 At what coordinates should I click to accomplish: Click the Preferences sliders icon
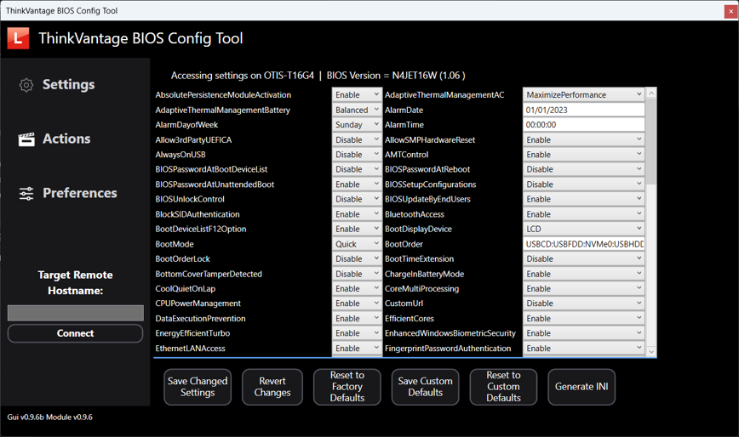click(26, 193)
